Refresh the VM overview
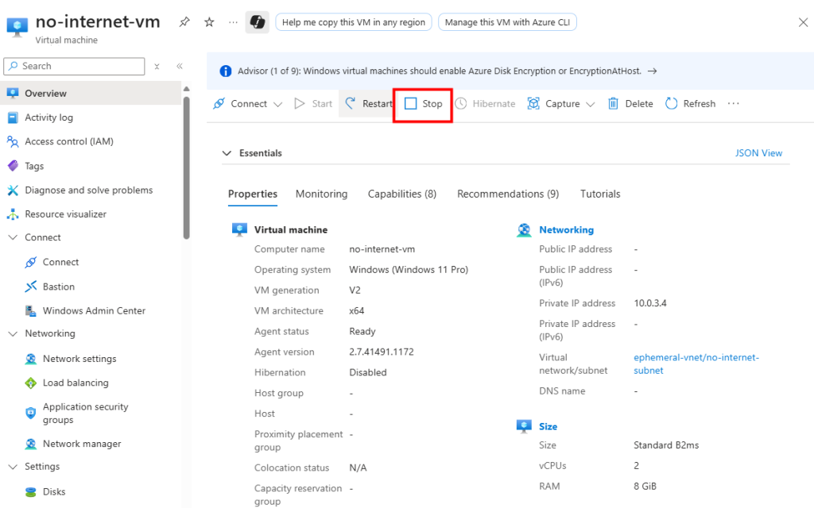The height and width of the screenshot is (508, 814). tap(691, 104)
